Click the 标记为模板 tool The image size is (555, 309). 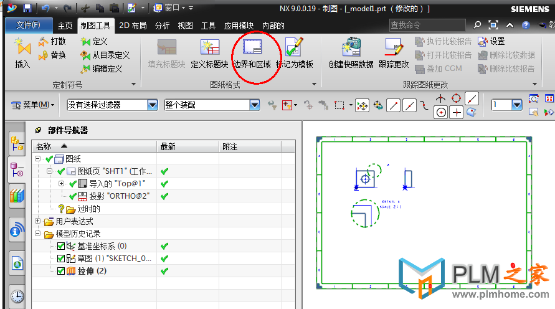295,53
